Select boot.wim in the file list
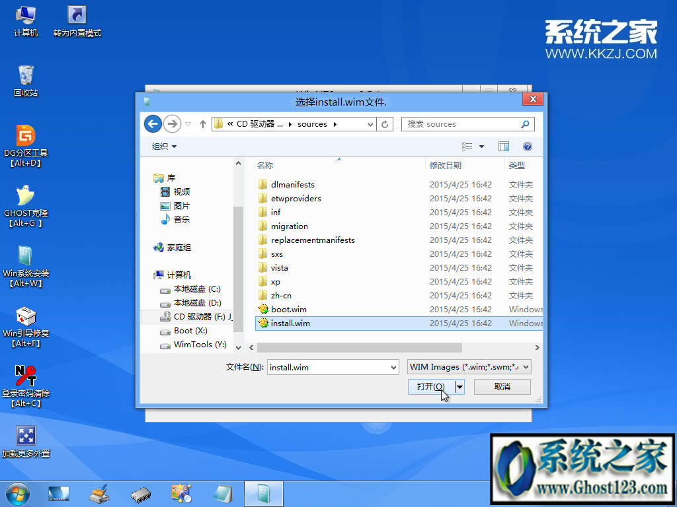This screenshot has height=507, width=677. pos(288,309)
